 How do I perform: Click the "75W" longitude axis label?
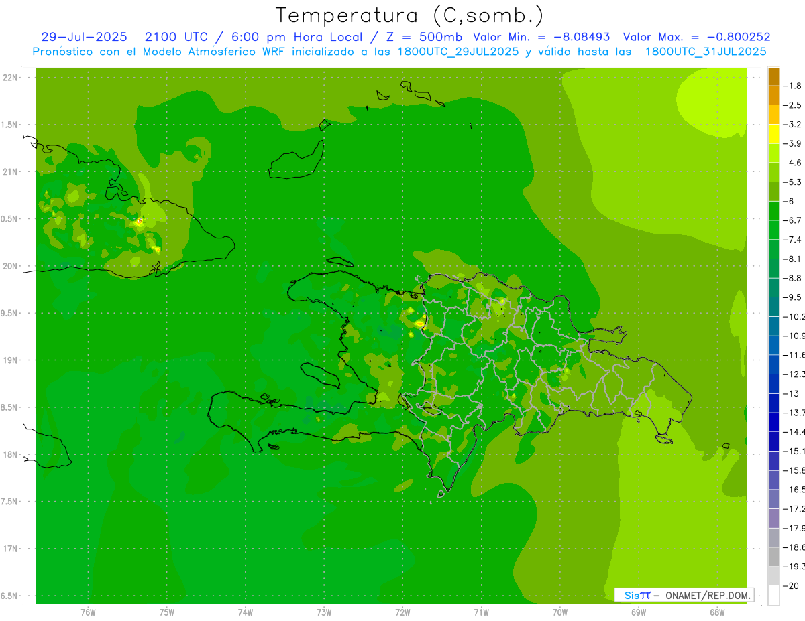point(167,612)
